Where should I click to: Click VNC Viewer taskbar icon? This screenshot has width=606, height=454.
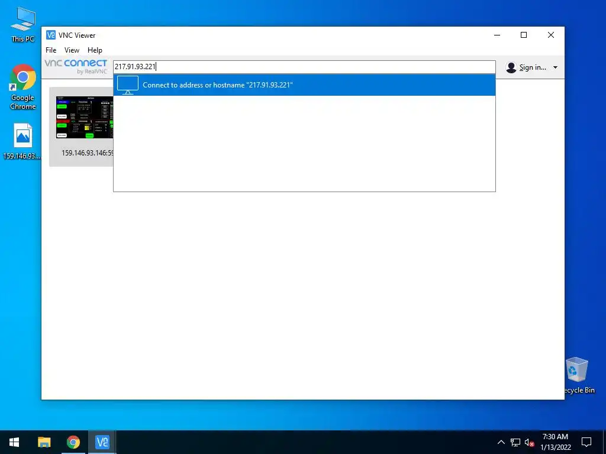pyautogui.click(x=102, y=442)
